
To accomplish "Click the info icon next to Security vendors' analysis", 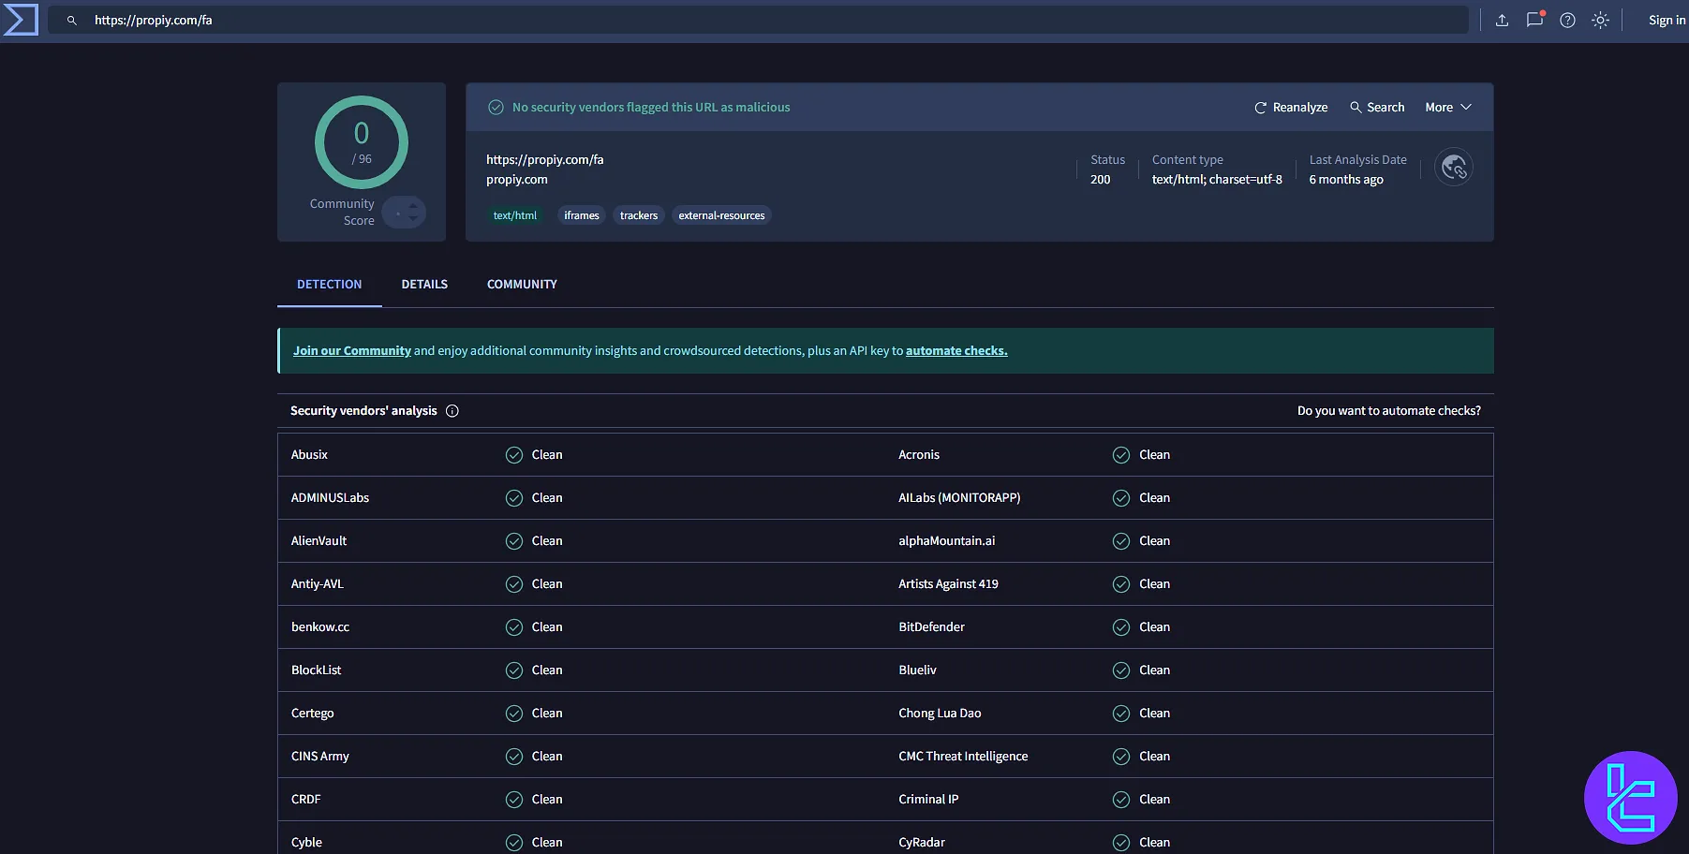I will pyautogui.click(x=452, y=410).
